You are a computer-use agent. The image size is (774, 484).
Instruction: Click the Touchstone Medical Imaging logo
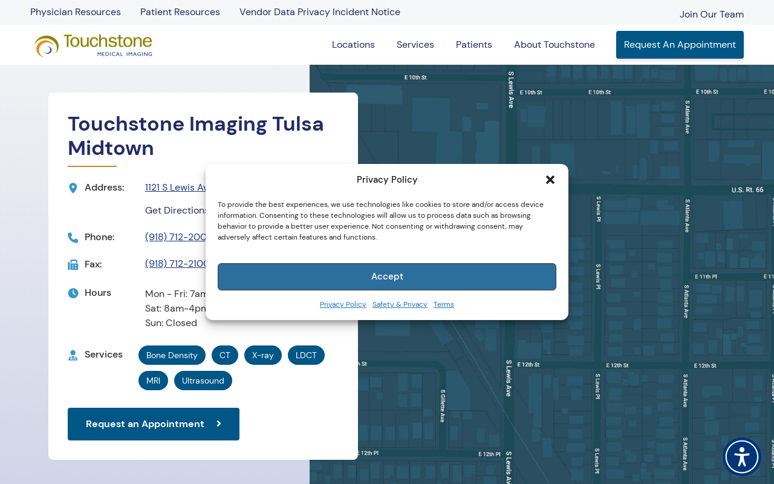click(94, 45)
